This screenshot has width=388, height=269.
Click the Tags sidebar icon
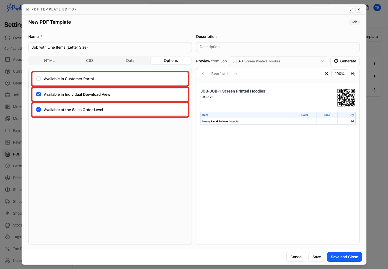click(8, 237)
